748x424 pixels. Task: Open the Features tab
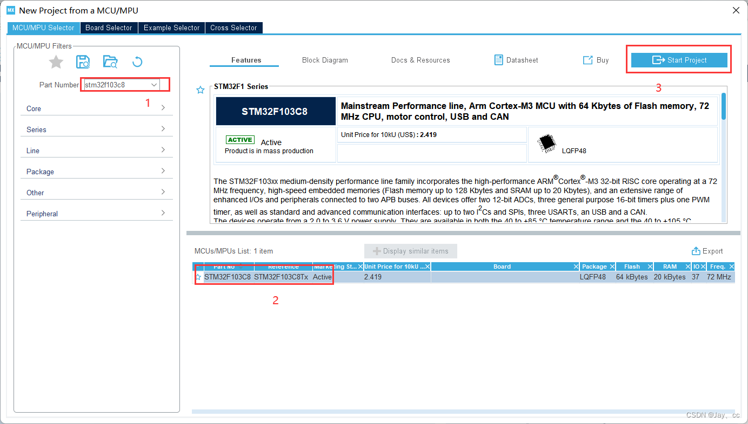[x=246, y=60]
